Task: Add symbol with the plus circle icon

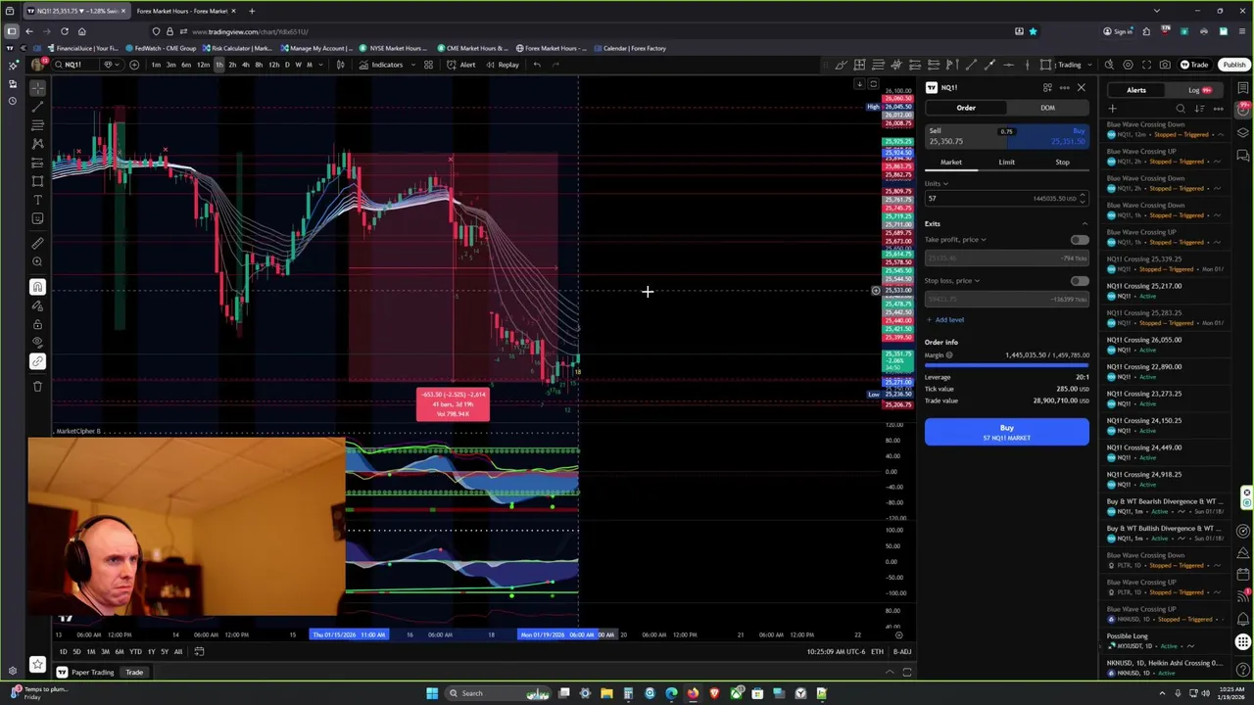Action: 134,65
